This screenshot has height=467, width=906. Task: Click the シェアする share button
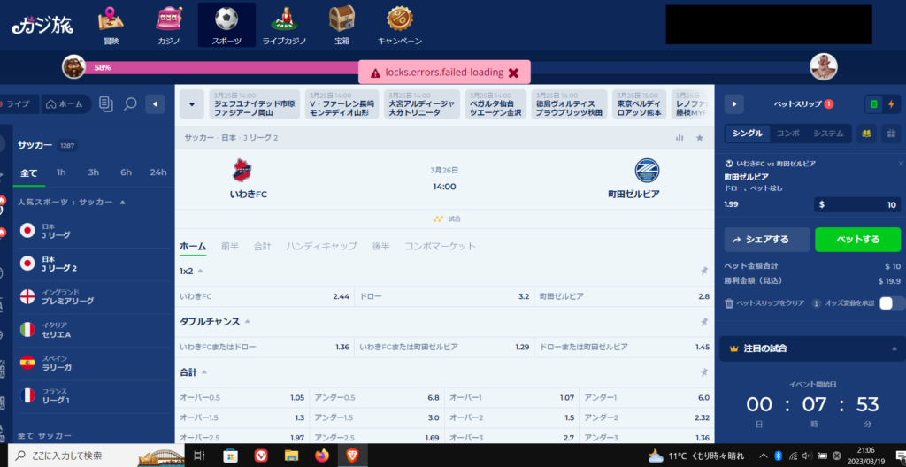(x=767, y=240)
